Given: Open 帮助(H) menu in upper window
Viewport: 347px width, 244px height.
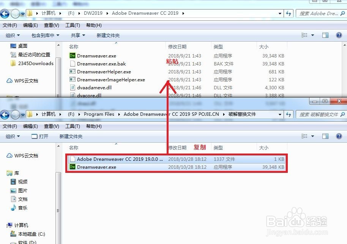Looking at the screenshot, I should tap(94, 25).
